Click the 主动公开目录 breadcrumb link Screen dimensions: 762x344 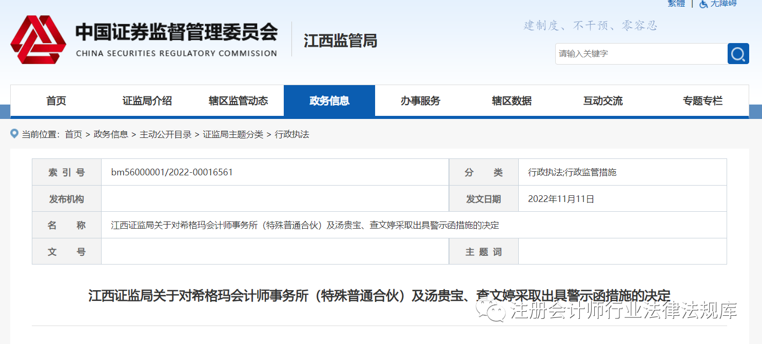[166, 134]
